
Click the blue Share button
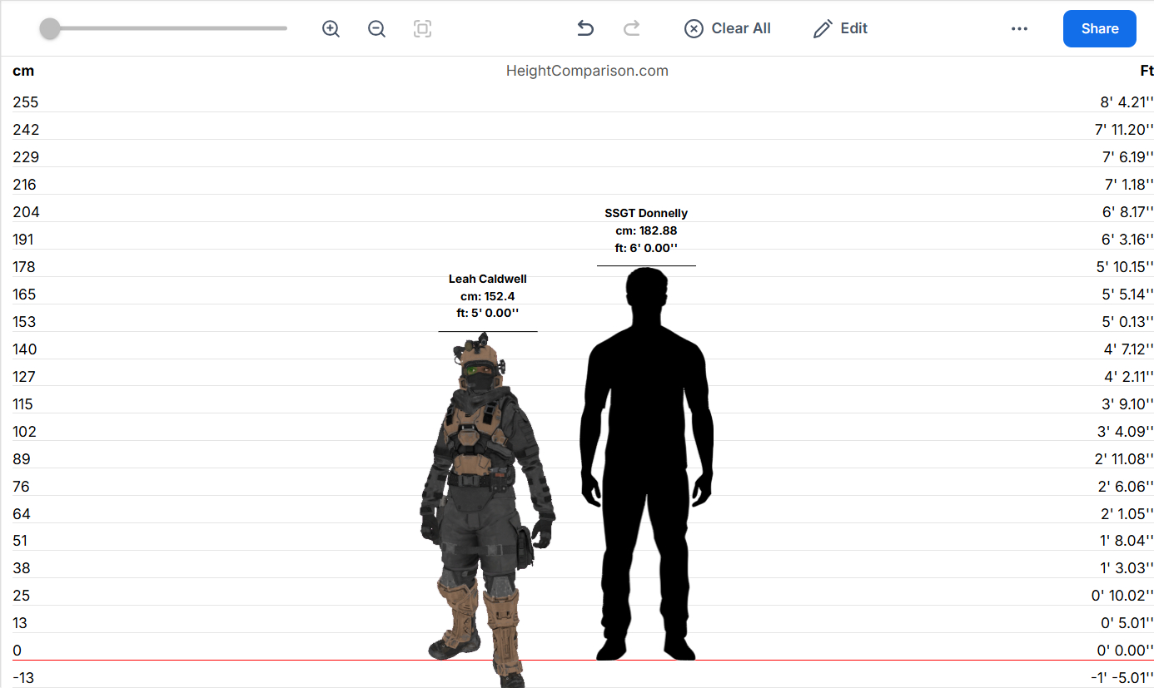click(1099, 29)
